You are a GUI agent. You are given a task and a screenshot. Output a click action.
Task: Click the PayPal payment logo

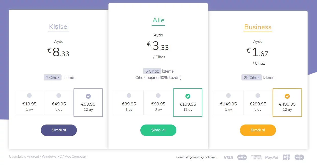272,157
